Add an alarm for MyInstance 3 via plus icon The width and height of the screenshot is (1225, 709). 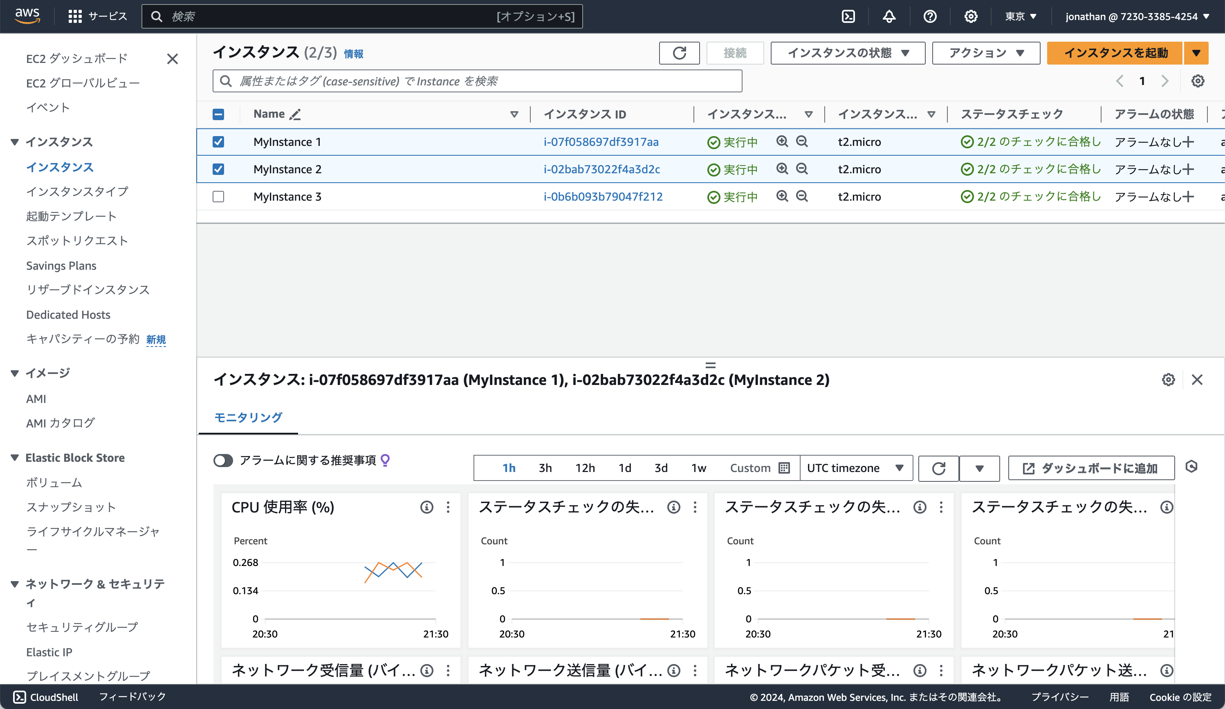(1188, 196)
